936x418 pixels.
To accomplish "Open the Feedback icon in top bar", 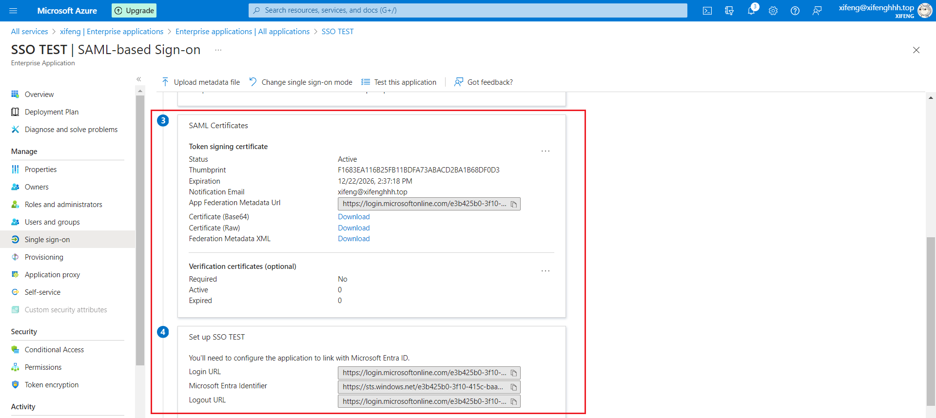I will 817,11.
